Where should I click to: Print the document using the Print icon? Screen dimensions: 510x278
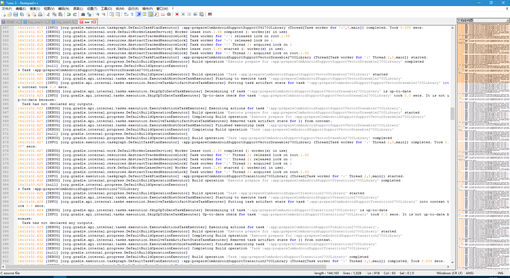[40, 14]
